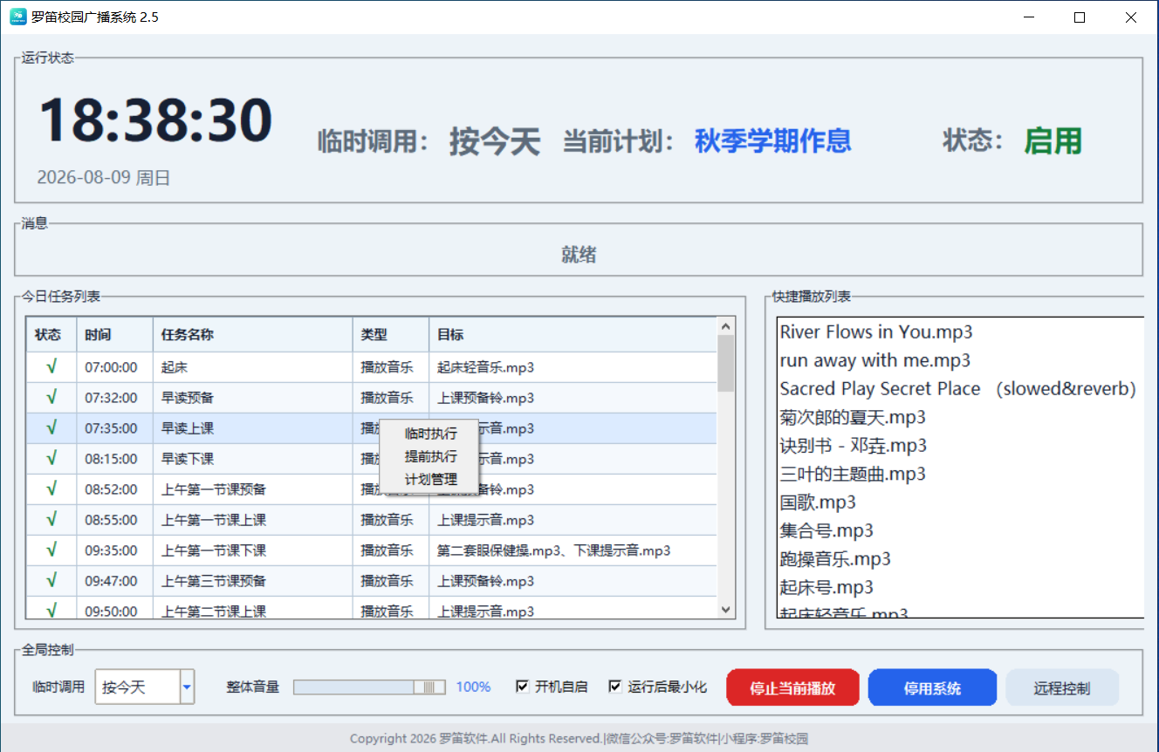Image resolution: width=1159 pixels, height=752 pixels.
Task: Click the checkmark status of 早读预备 row
Action: click(x=51, y=398)
